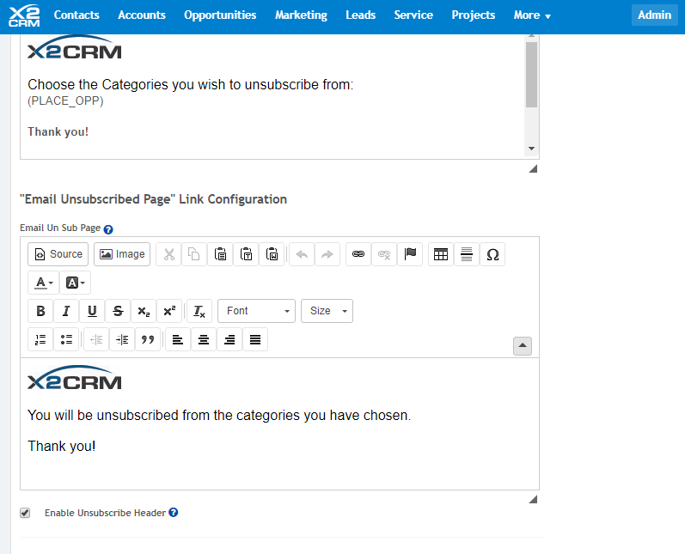Click the Paste clipboard icon
Image resolution: width=685 pixels, height=554 pixels.
pyautogui.click(x=220, y=254)
